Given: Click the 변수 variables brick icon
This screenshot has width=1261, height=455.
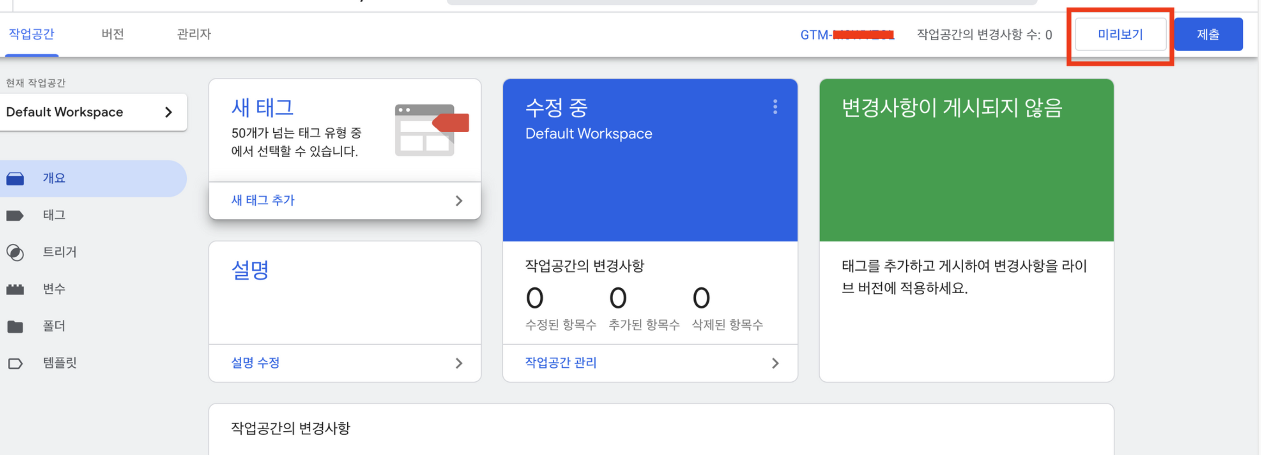Looking at the screenshot, I should [x=15, y=289].
